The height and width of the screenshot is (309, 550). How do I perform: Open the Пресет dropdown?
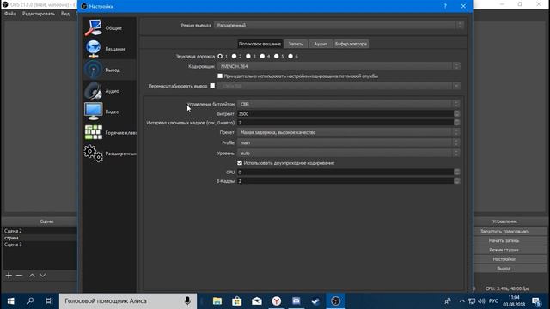click(348, 132)
